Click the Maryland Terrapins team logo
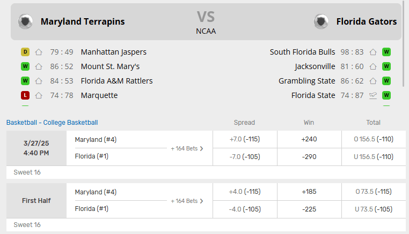409x234 pixels. pyautogui.click(x=25, y=21)
